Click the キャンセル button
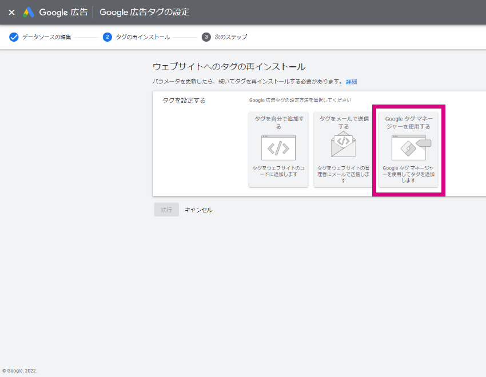Image resolution: width=486 pixels, height=377 pixels. pos(198,210)
